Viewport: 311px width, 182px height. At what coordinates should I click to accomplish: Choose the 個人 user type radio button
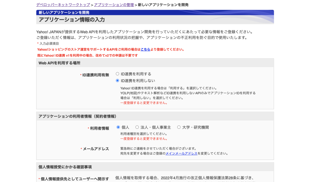pyautogui.click(x=118, y=127)
